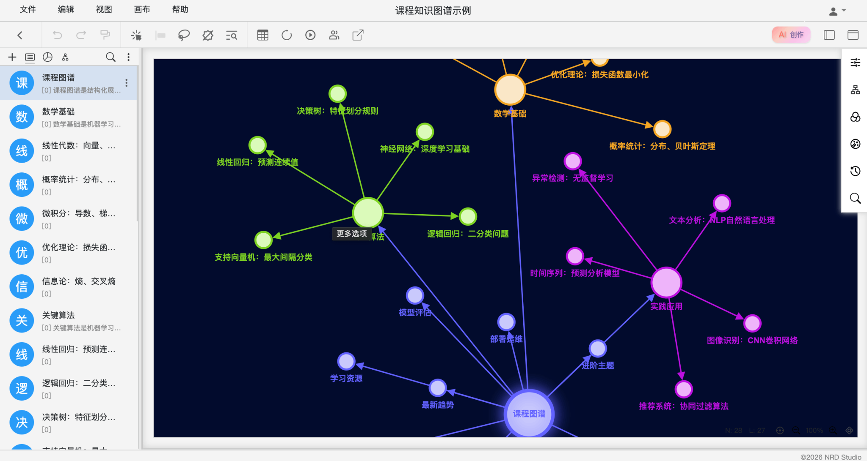Click the play presentation button

point(310,35)
